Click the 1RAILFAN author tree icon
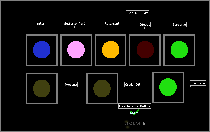Image resolution: width=210 pixels, height=132 pixels. pyautogui.click(x=144, y=123)
